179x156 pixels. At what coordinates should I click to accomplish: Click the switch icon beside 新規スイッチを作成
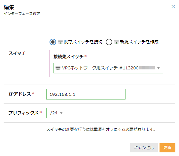tap(116, 42)
